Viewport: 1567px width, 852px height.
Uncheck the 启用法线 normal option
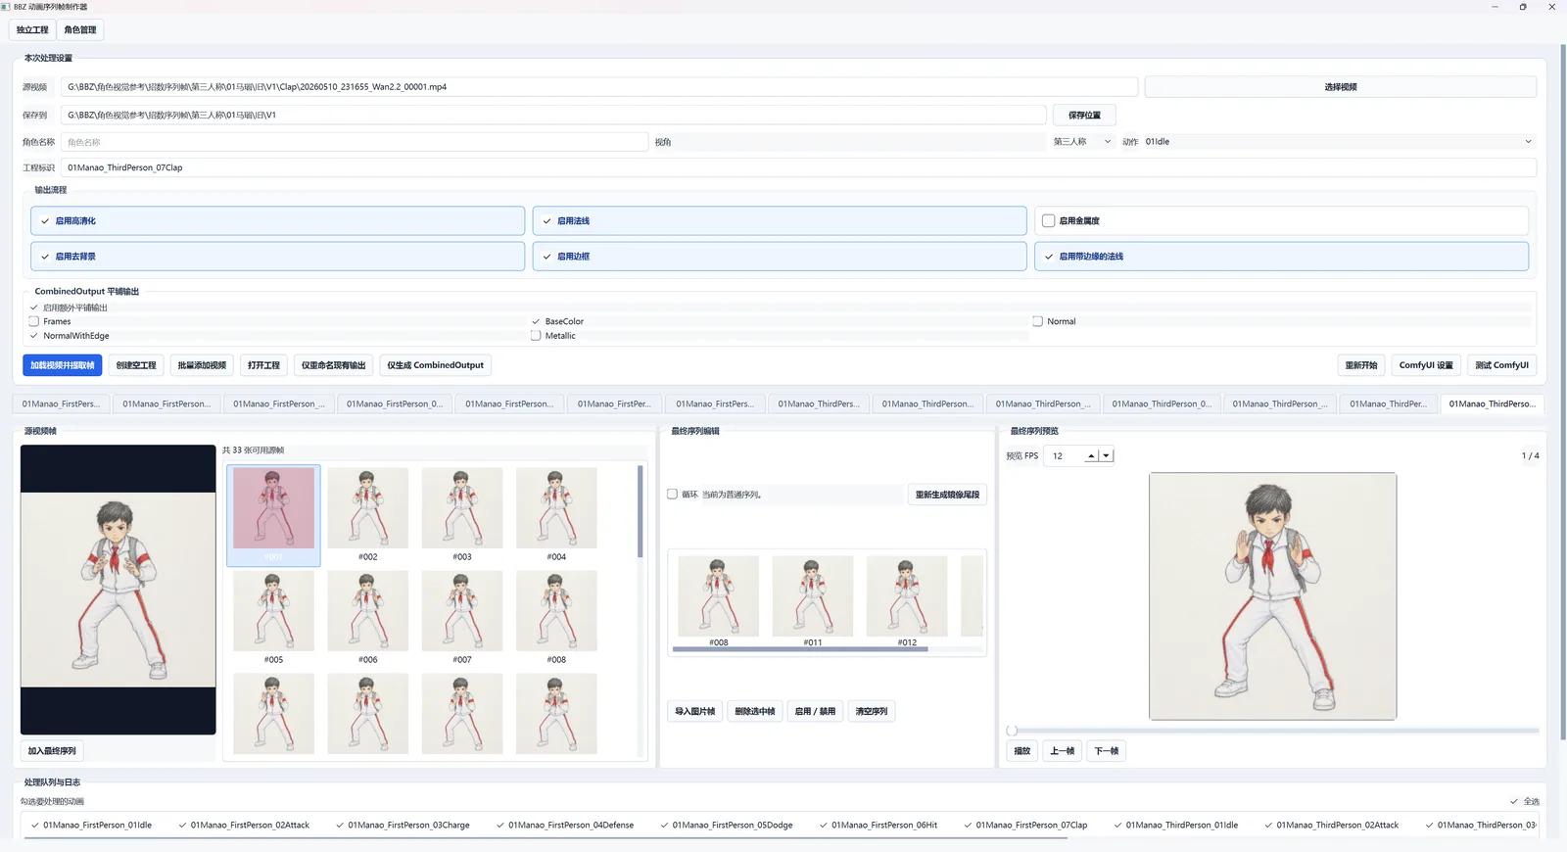(547, 221)
